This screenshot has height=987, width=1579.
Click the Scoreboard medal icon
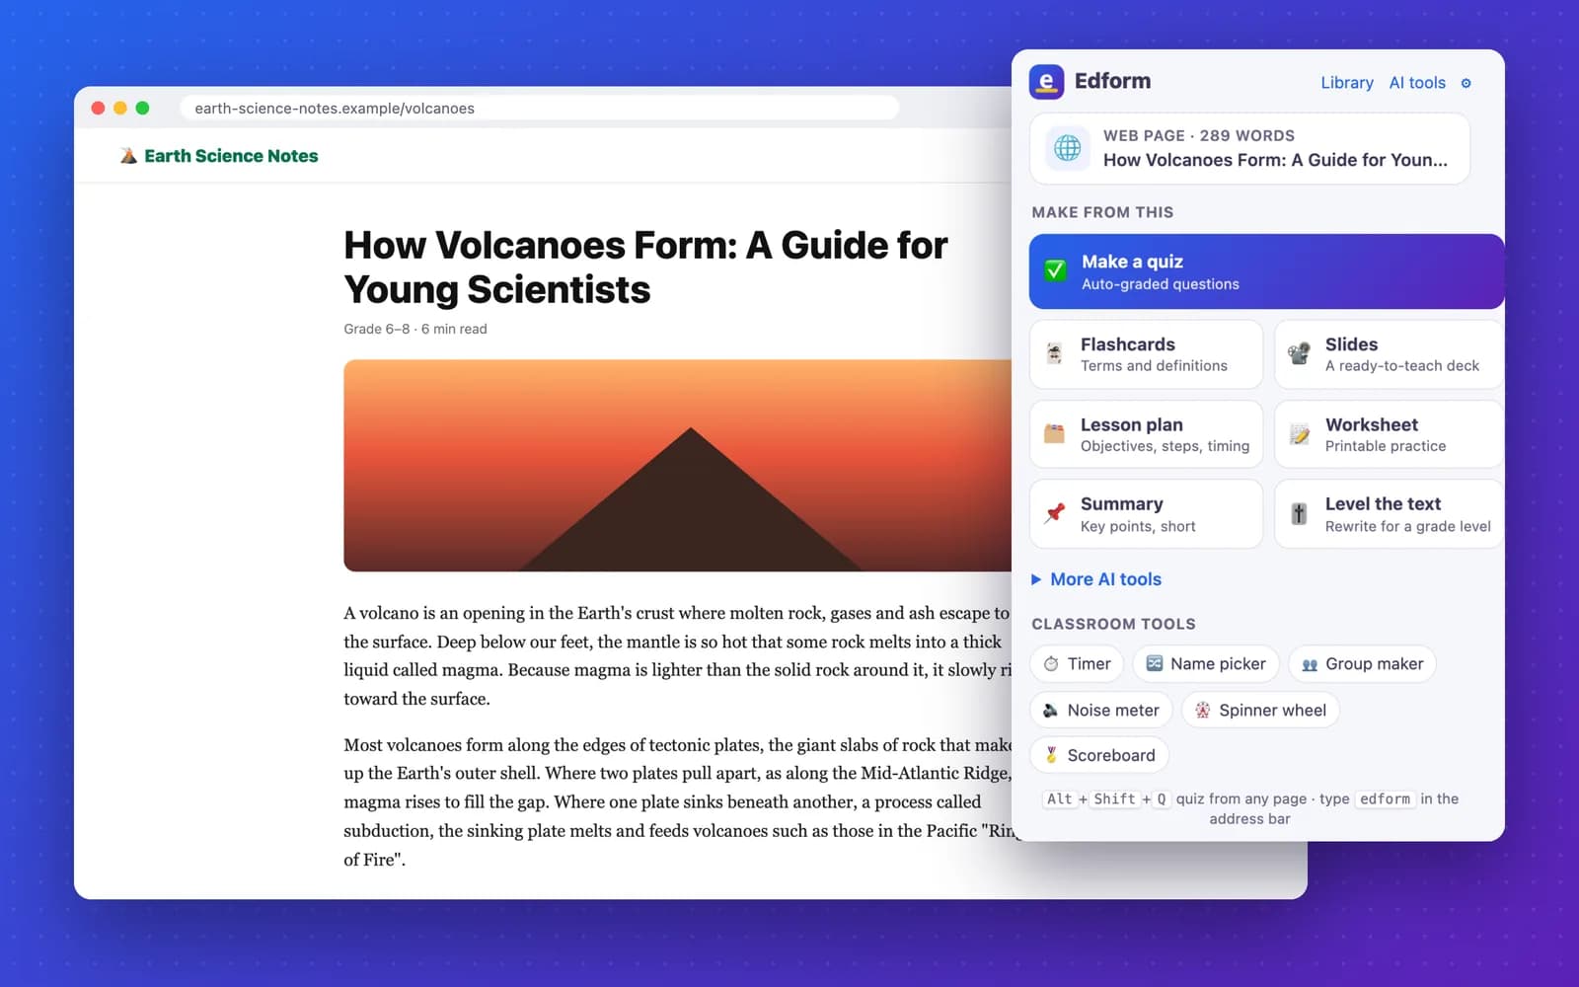coord(1051,755)
